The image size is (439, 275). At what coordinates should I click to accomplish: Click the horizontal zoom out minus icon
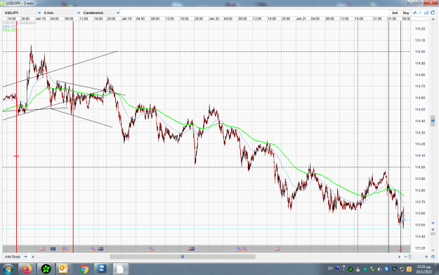406,257
